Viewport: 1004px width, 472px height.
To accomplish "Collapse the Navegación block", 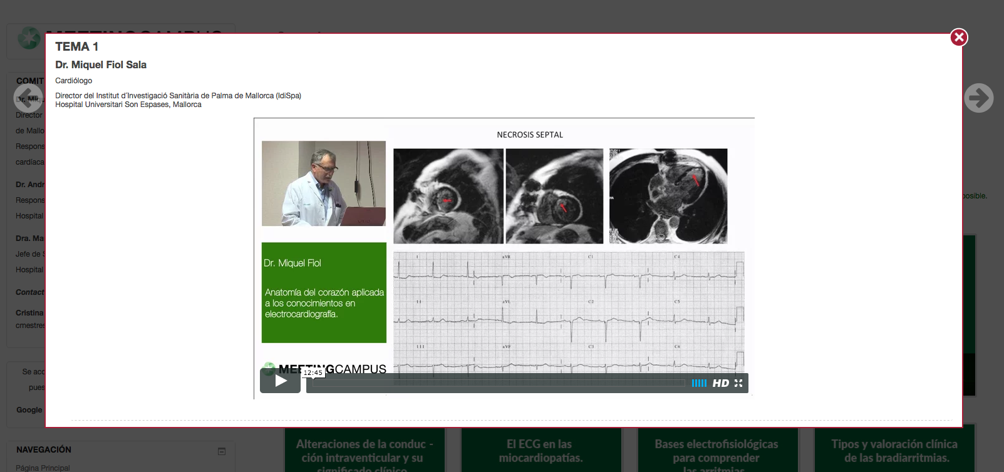I will click(222, 451).
